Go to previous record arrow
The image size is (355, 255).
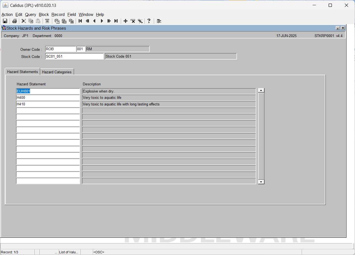point(95,21)
